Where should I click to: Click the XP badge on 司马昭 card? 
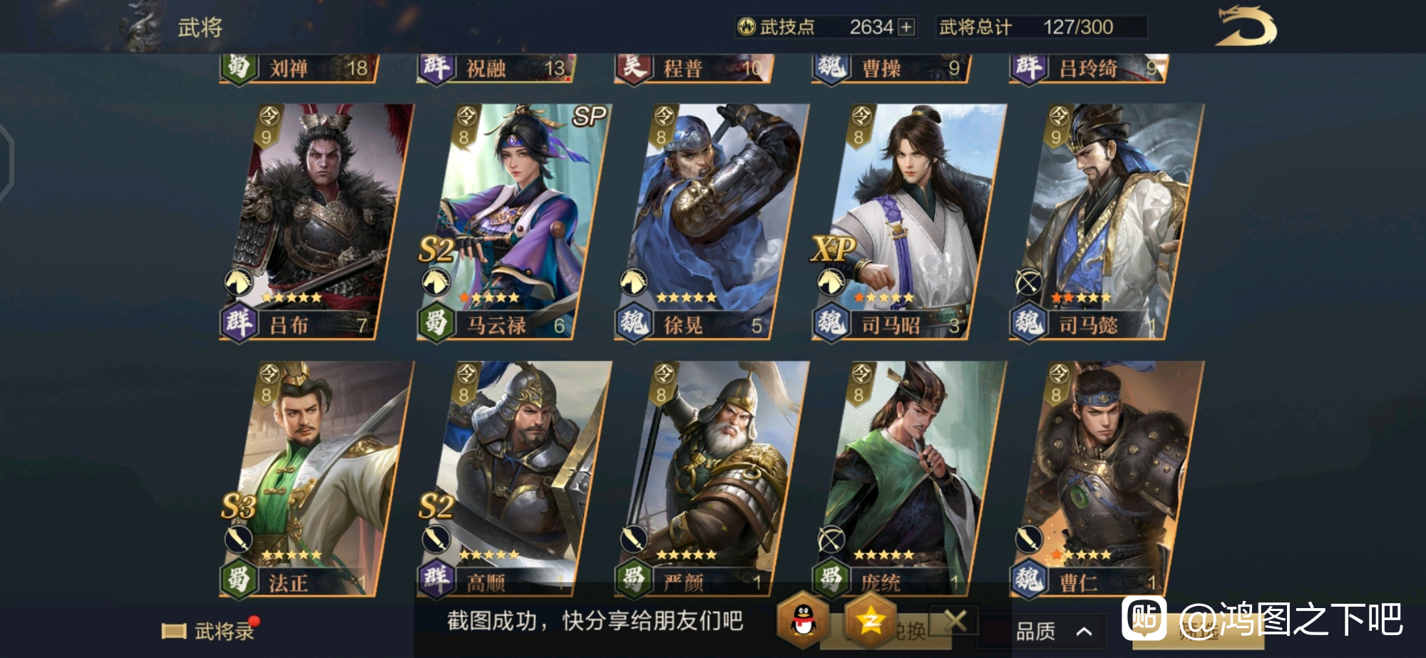coord(832,250)
